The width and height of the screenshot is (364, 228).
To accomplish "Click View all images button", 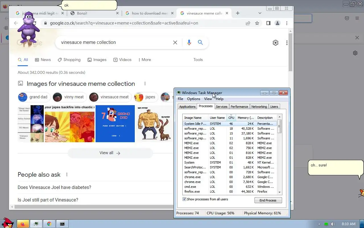I will 110,153.
